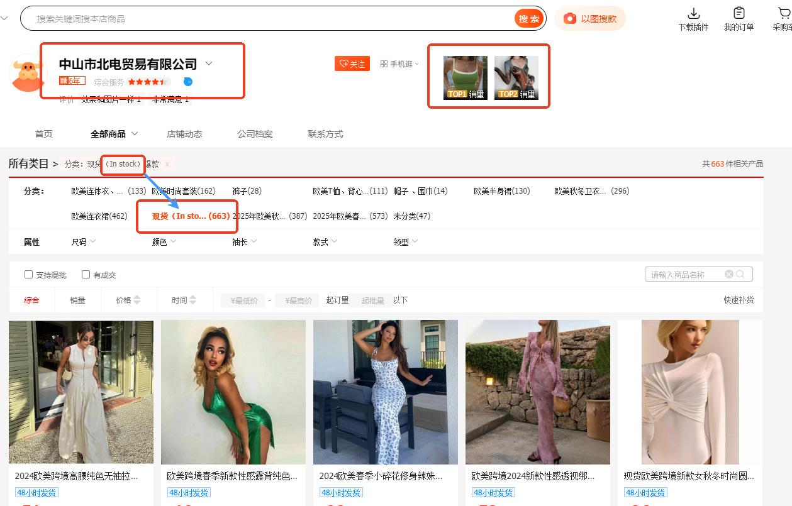Click the camera icon for image search
The width and height of the screenshot is (792, 506).
click(569, 19)
